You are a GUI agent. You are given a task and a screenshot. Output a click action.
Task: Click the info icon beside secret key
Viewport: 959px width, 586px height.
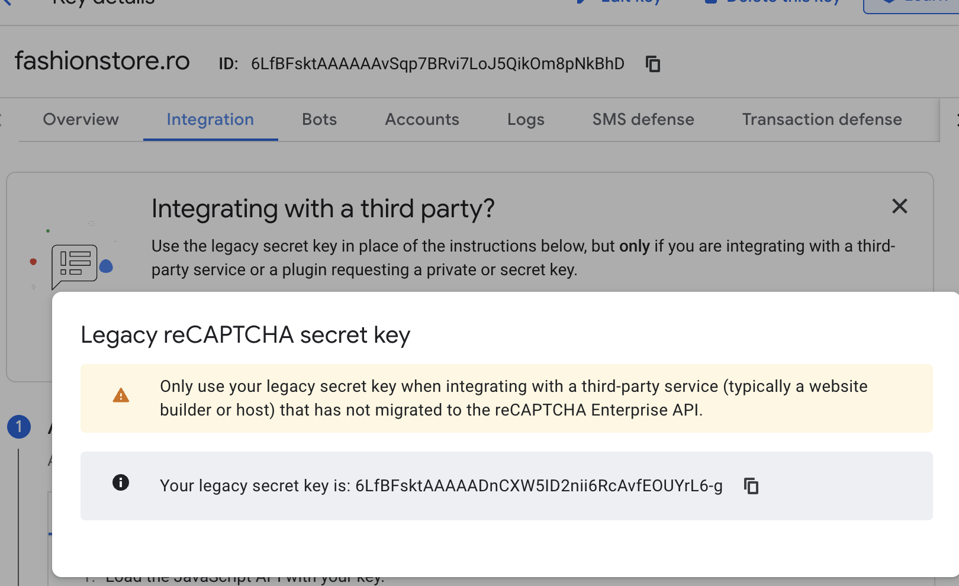[x=121, y=482]
